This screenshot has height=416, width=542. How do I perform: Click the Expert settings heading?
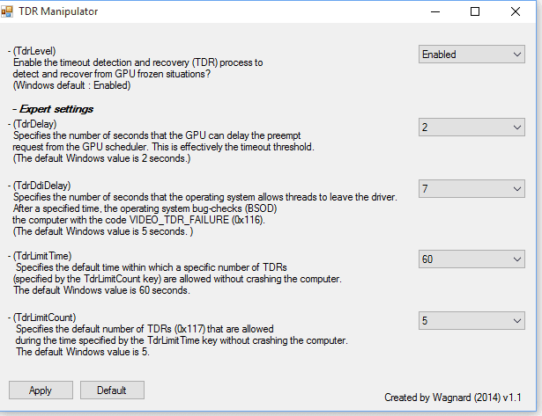53,109
